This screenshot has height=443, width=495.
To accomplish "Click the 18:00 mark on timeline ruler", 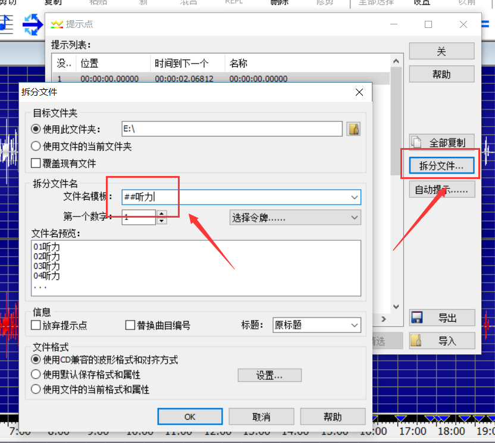I will [452, 431].
